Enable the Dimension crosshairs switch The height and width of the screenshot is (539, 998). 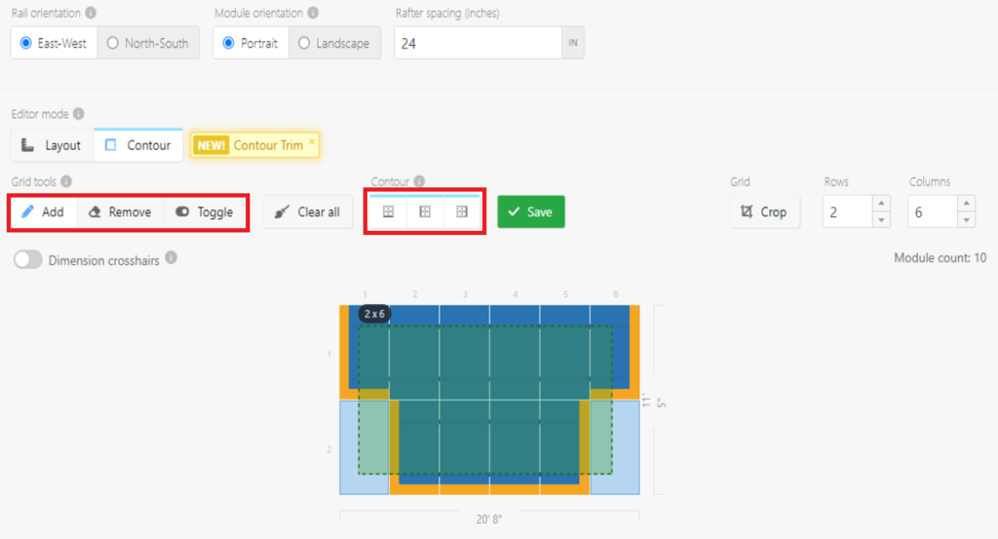tap(28, 260)
